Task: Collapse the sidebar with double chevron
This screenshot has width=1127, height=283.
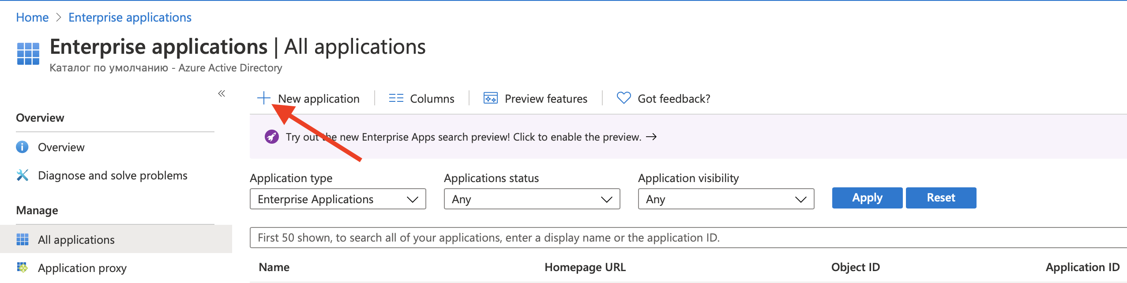Action: point(222,93)
